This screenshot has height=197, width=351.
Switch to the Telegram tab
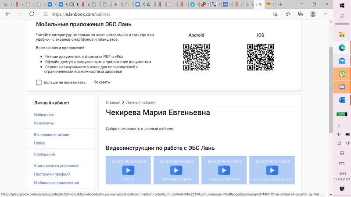pos(192,4)
